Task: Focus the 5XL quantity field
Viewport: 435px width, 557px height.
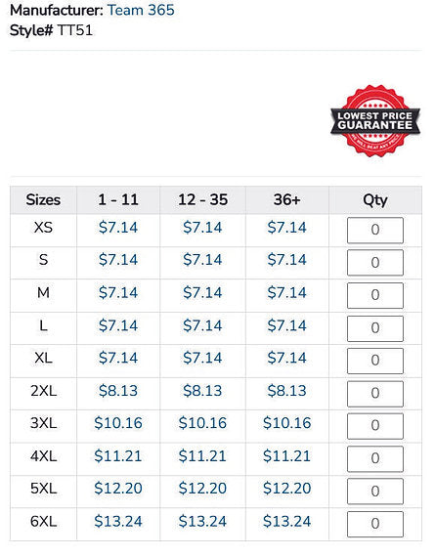Action: pos(375,492)
